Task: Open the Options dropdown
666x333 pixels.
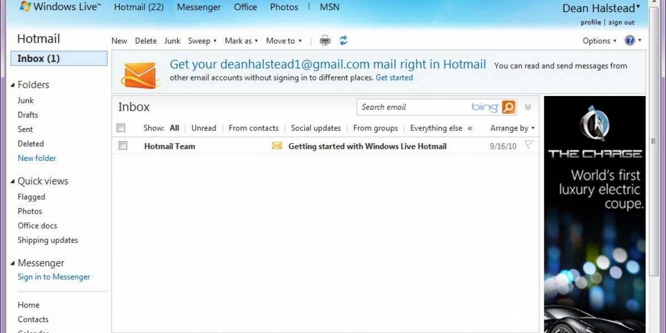Action: [x=599, y=41]
